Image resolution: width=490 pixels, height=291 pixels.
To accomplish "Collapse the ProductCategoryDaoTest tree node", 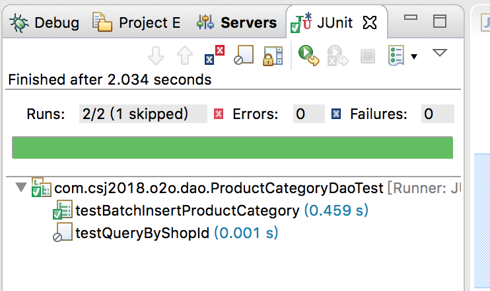I will (x=21, y=187).
